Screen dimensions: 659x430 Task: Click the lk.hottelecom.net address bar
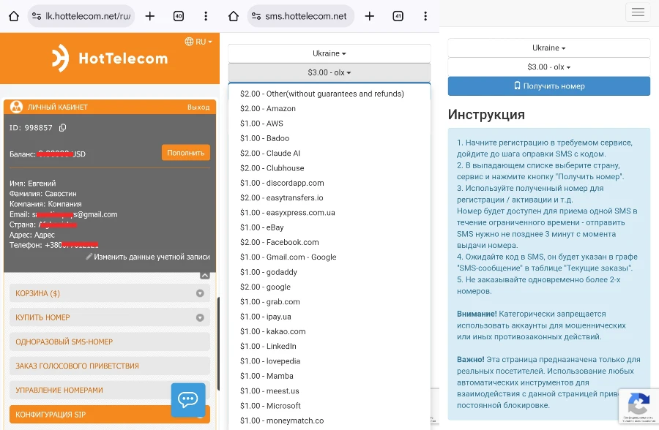[x=81, y=16]
